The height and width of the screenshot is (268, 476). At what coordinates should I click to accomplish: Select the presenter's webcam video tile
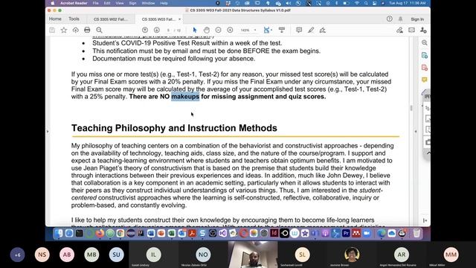coord(253,255)
